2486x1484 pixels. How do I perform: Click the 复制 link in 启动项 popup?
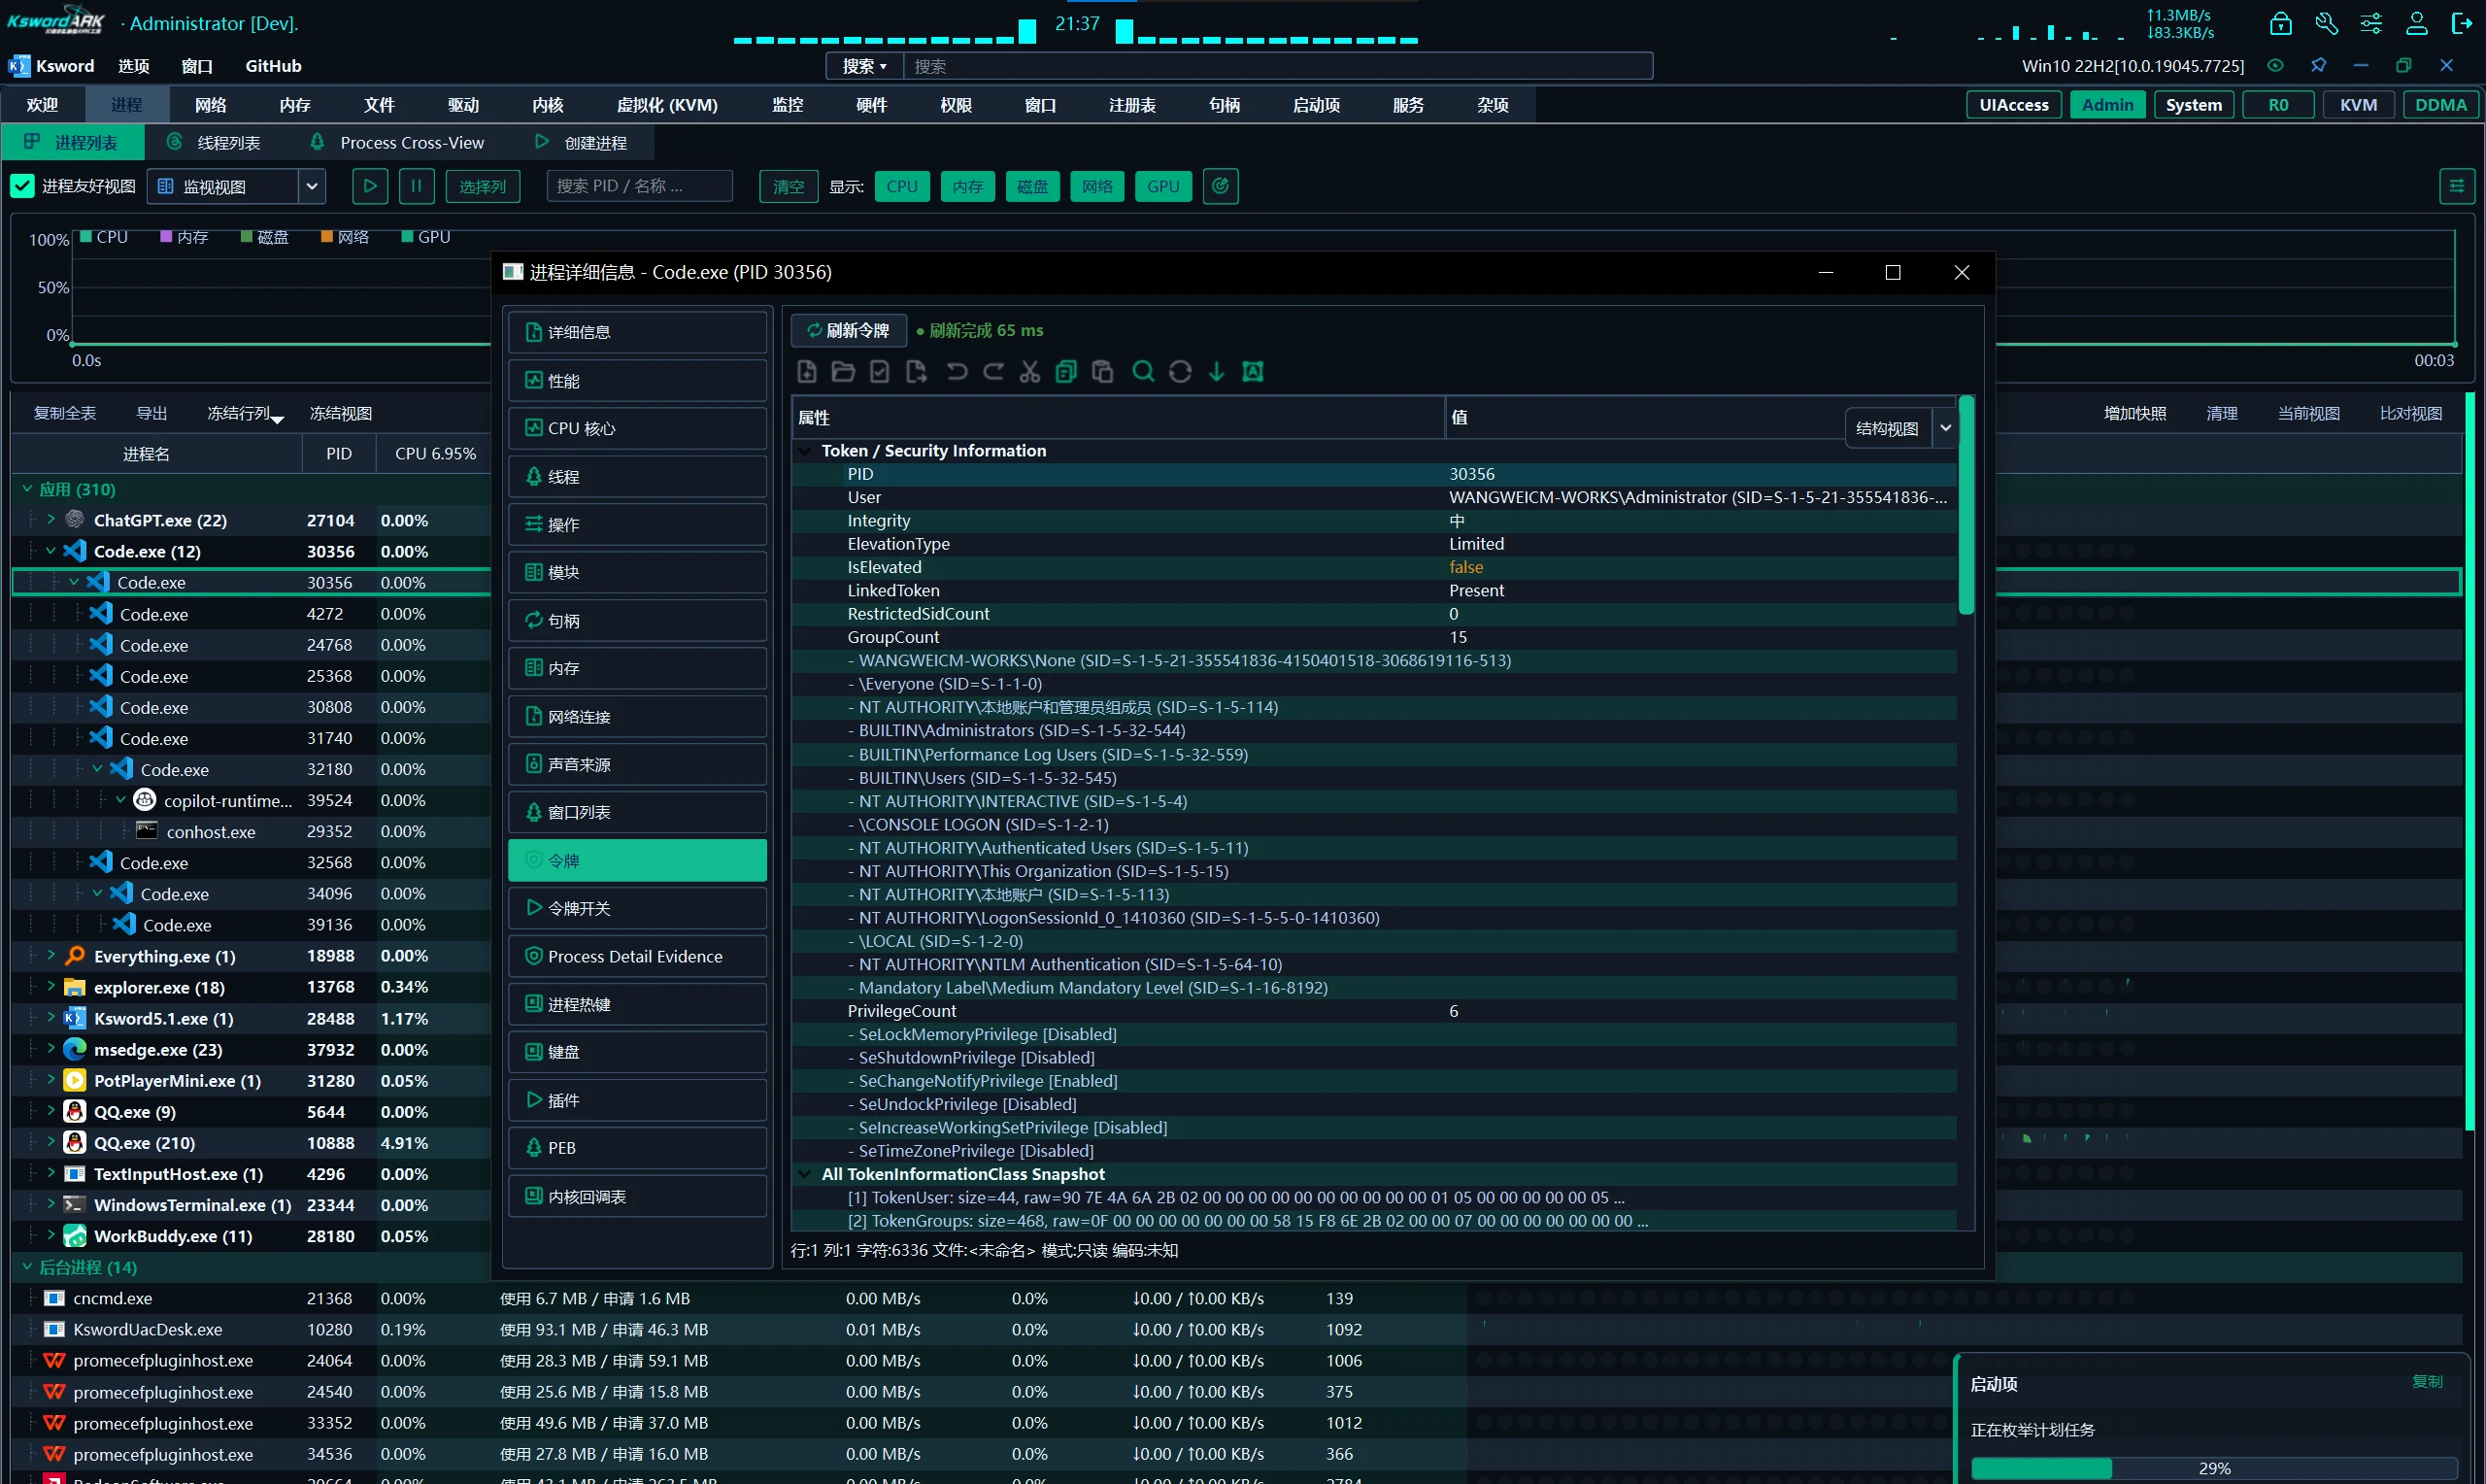pos(2426,1382)
